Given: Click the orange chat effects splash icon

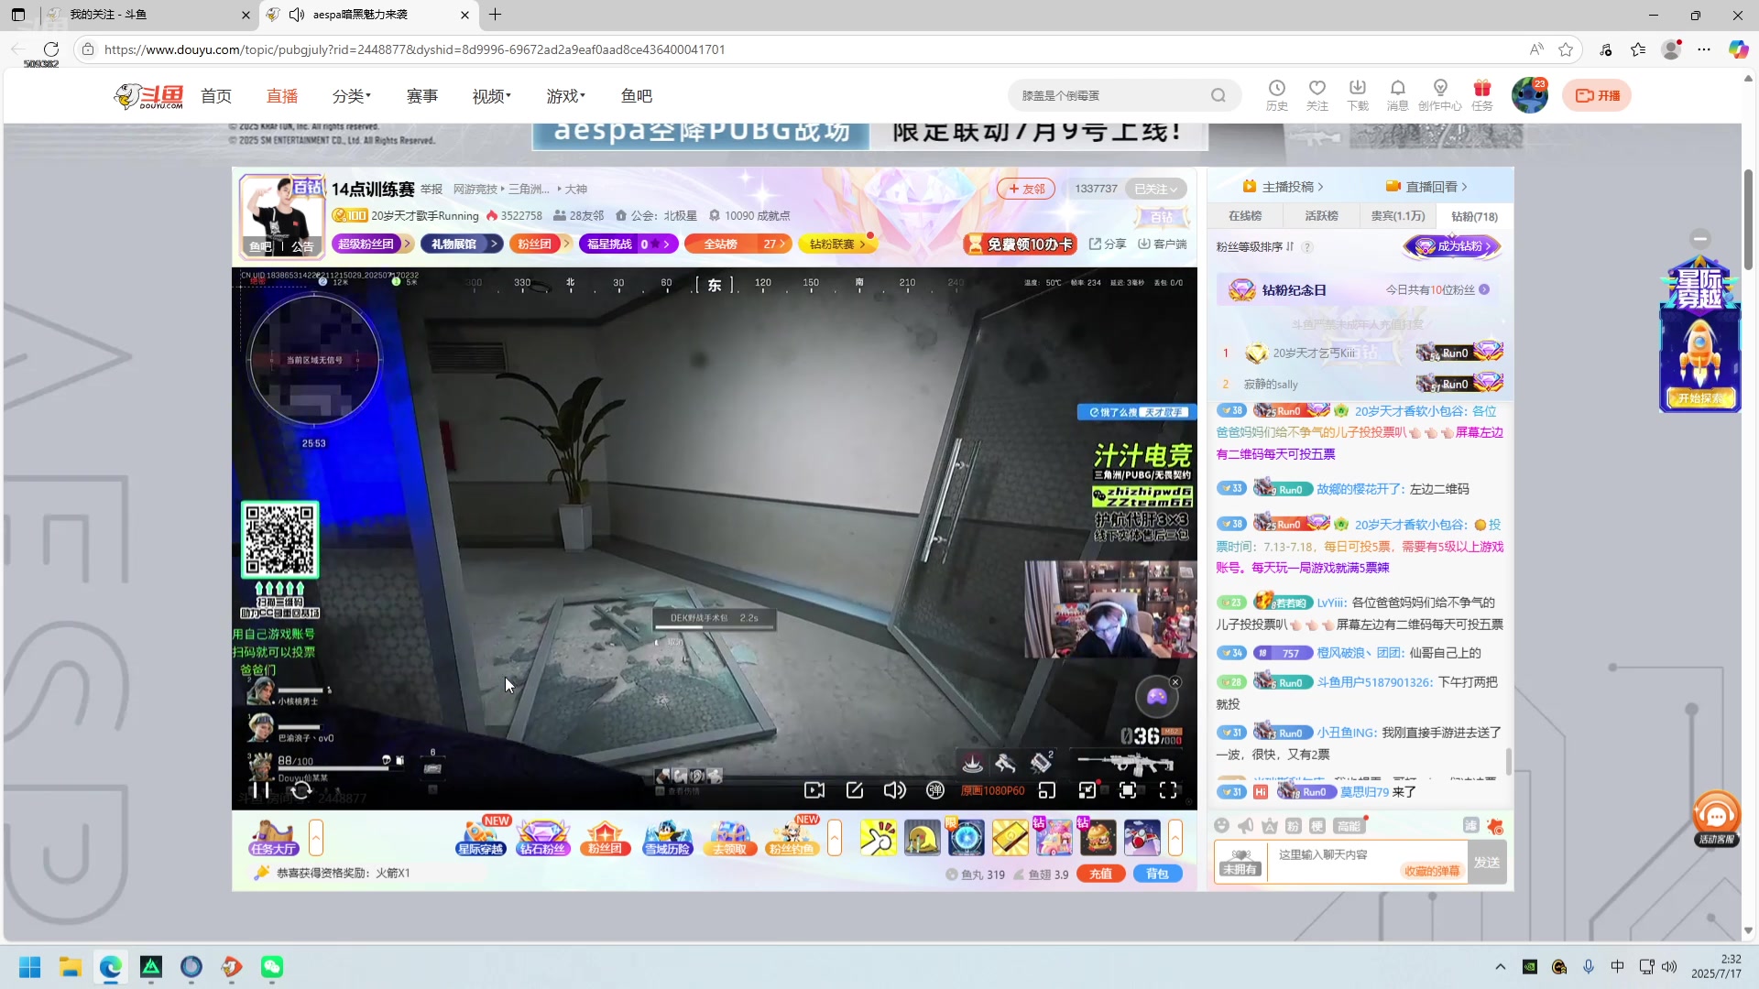Looking at the screenshot, I should click(x=1495, y=826).
